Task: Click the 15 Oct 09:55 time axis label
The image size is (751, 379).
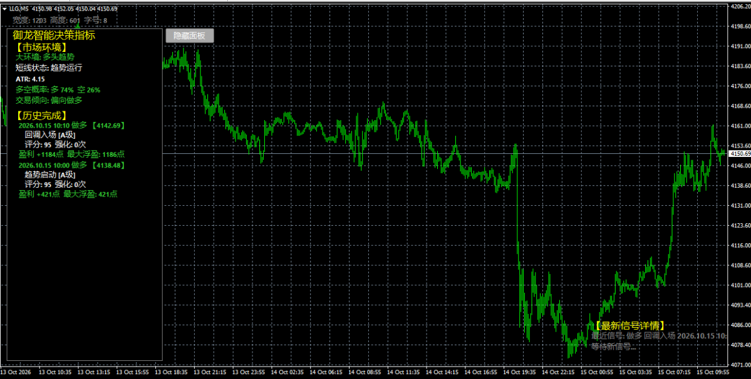Action: click(x=712, y=371)
